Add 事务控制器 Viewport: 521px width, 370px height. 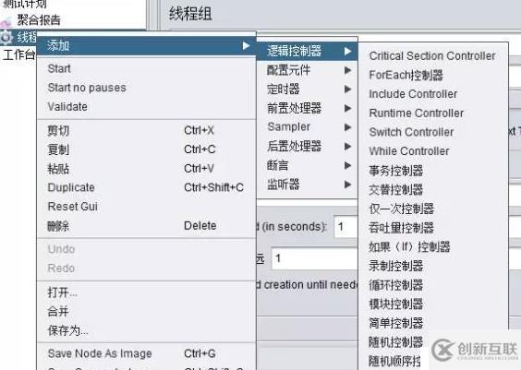(x=433, y=171)
